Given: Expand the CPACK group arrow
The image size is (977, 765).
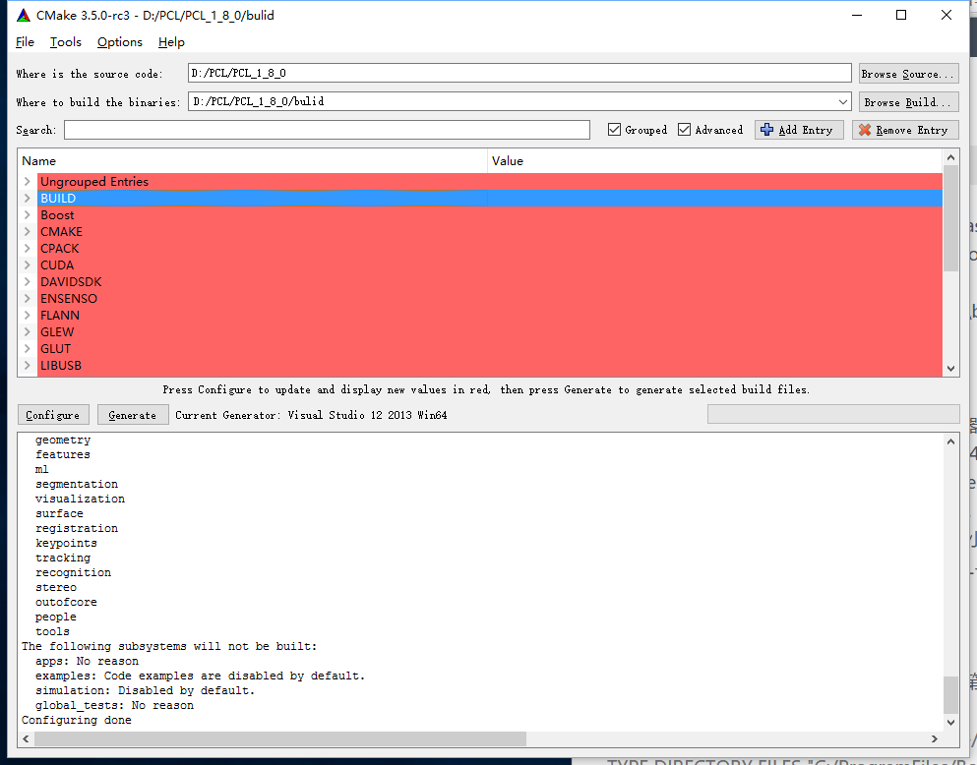Looking at the screenshot, I should point(28,249).
